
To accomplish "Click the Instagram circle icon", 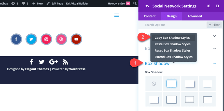I will [x=46, y=39].
